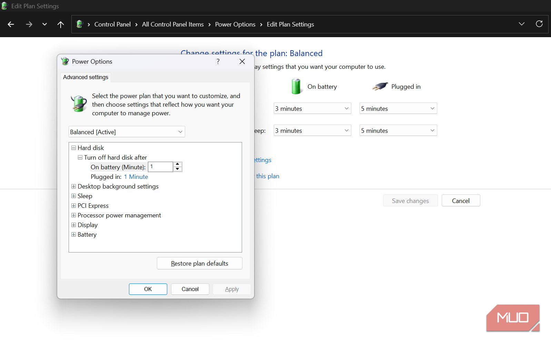Click the Plugged in 1 Minute value

pyautogui.click(x=136, y=177)
